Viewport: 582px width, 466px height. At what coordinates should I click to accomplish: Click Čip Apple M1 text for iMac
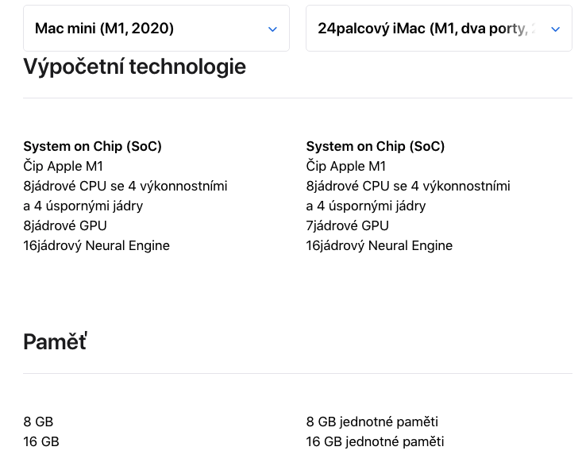345,166
